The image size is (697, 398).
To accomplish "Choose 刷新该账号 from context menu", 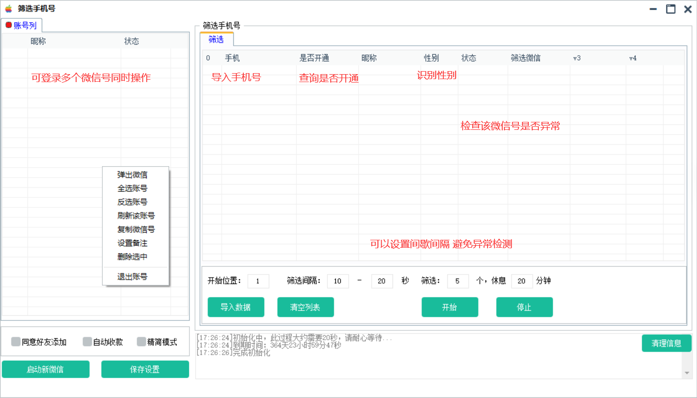I will pyautogui.click(x=136, y=216).
